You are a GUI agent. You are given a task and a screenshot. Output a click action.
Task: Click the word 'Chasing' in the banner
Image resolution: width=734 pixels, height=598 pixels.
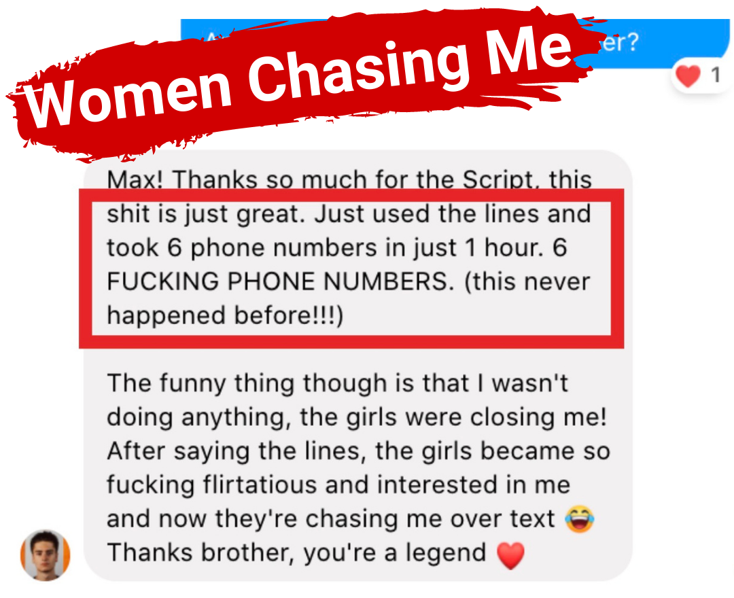[x=358, y=70]
